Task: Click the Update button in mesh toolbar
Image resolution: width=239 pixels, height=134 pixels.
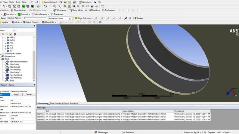Action: [x=4, y=22]
